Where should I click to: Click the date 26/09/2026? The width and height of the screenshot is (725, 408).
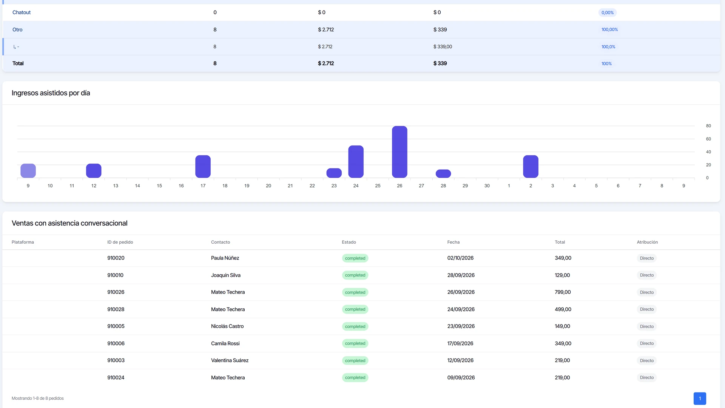click(461, 292)
